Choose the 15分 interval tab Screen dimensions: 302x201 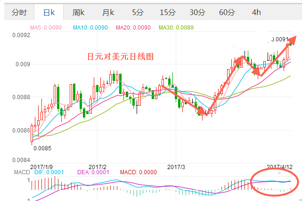tap(167, 13)
